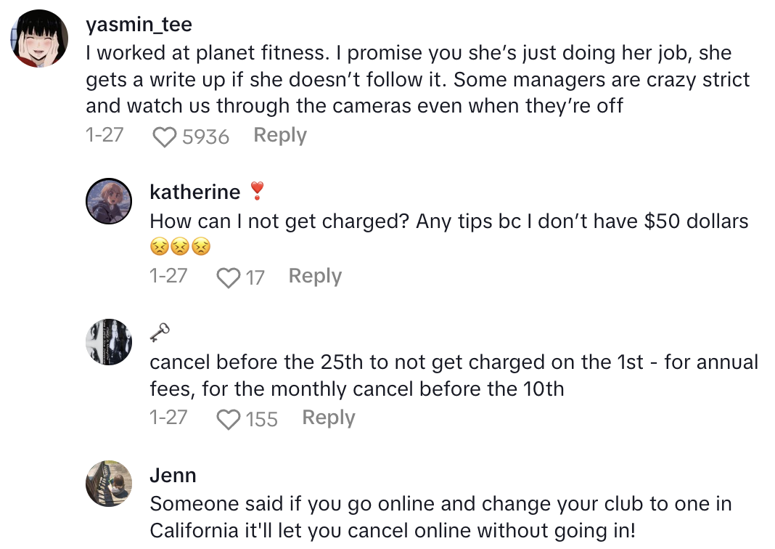Click the 1-27 date under yasmin_tee's comment

pyautogui.click(x=104, y=135)
